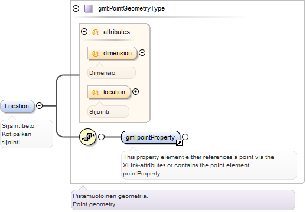
Task: Click the gml:pointProperty description annotation
Action: pos(209,165)
